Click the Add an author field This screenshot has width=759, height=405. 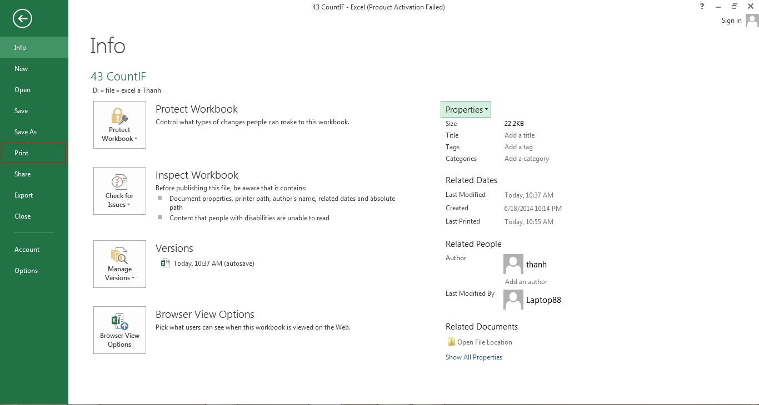tap(526, 282)
